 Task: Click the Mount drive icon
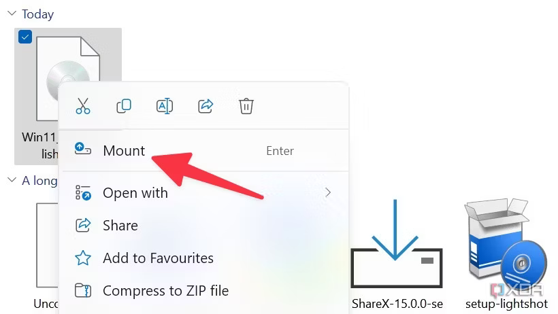pos(83,149)
